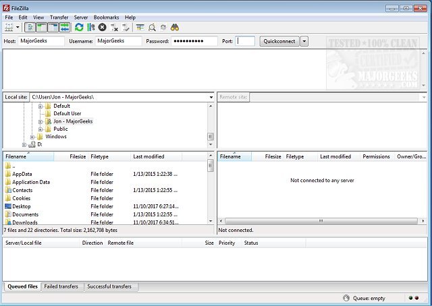Image resolution: width=432 pixels, height=306 pixels.
Task: Open the Site Manager icon
Action: pyautogui.click(x=9, y=27)
